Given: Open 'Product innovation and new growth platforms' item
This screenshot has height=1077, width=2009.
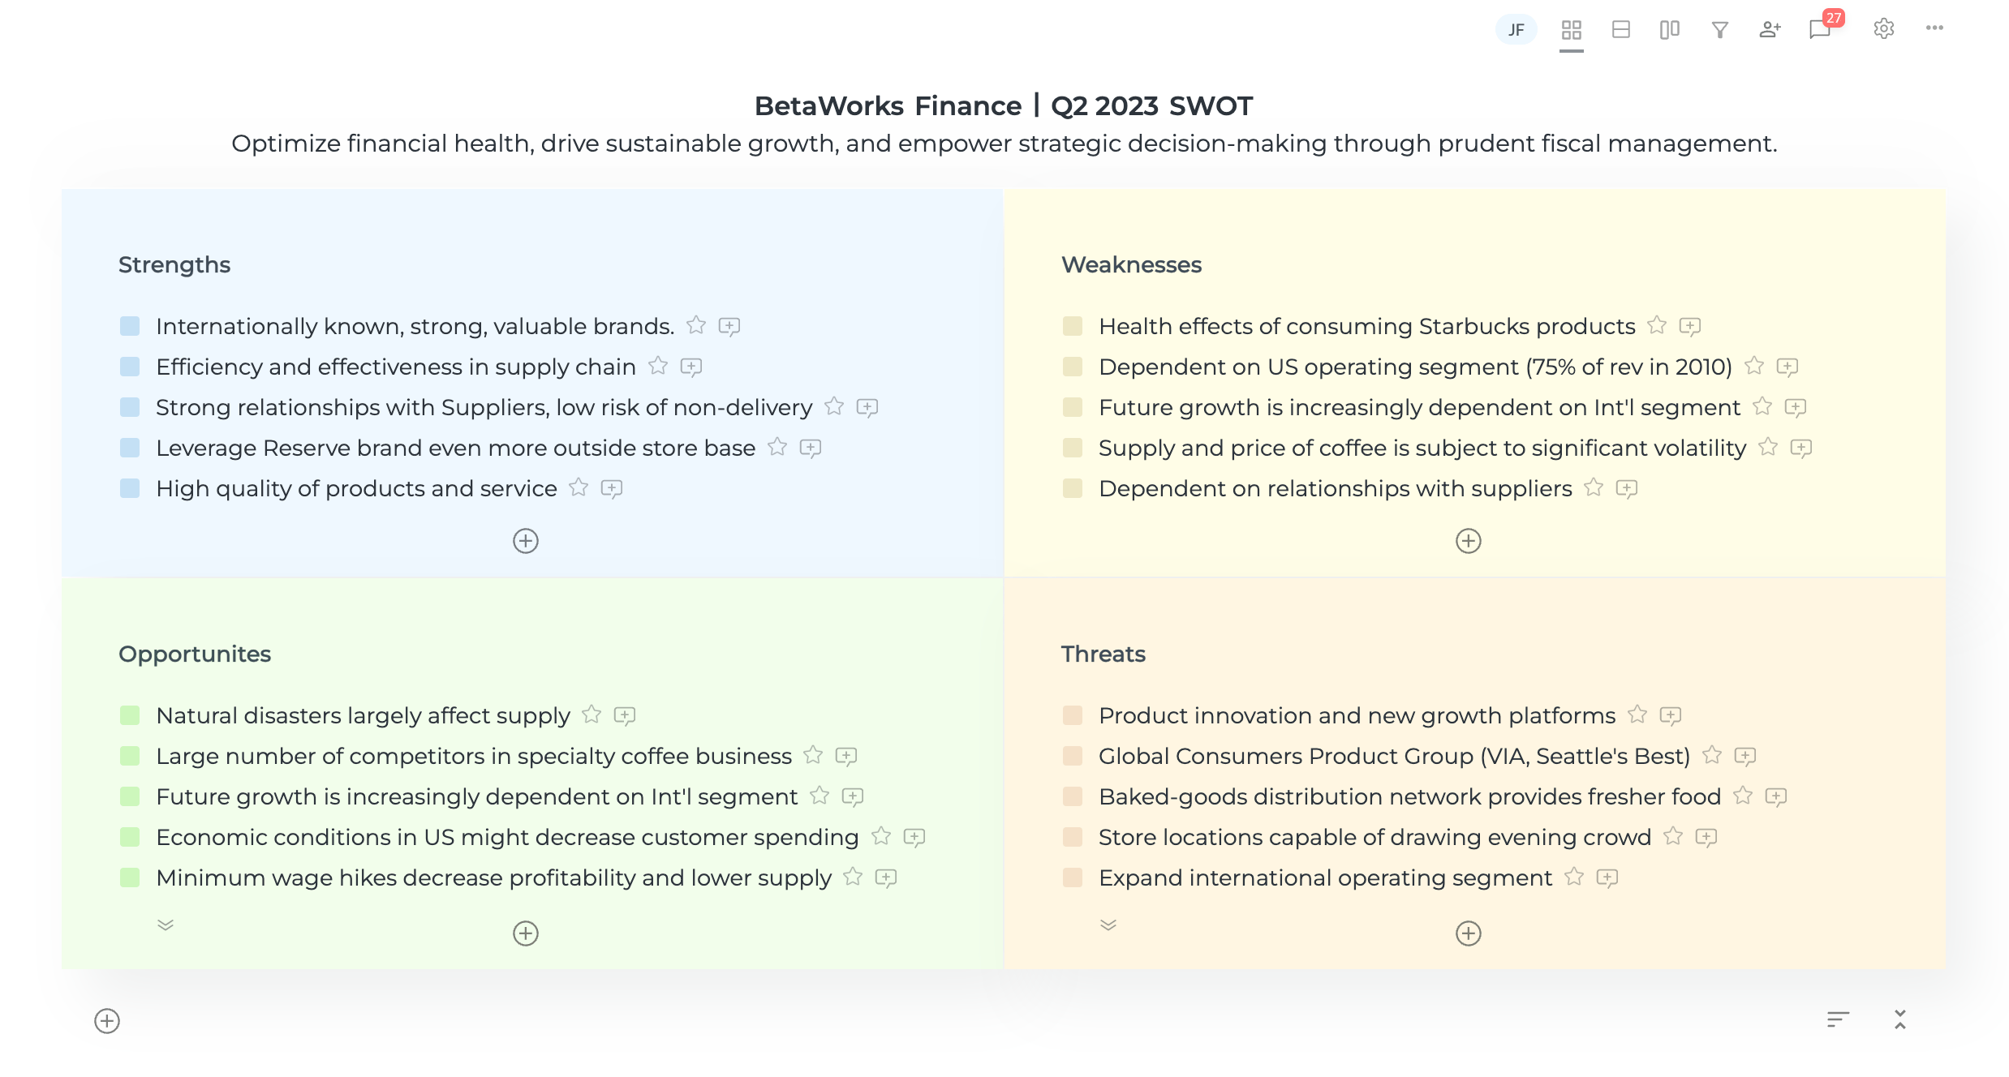Looking at the screenshot, I should tap(1357, 715).
